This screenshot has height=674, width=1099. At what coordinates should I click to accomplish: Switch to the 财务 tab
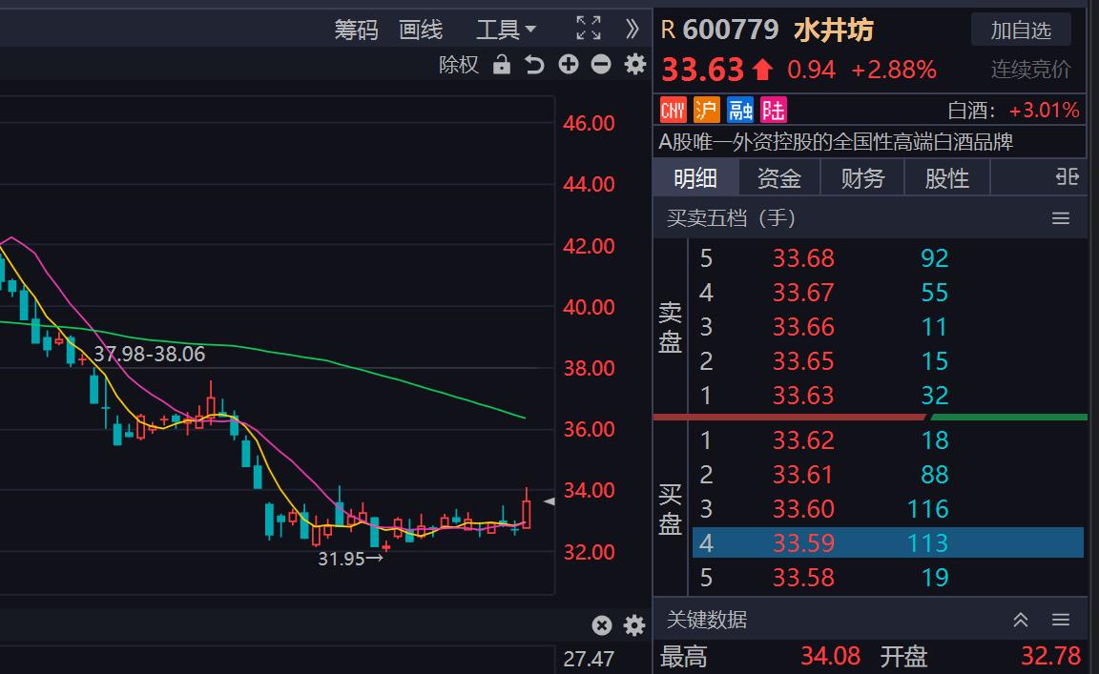[x=862, y=178]
